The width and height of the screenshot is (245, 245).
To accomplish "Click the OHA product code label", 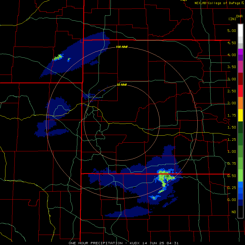I will [239, 16].
